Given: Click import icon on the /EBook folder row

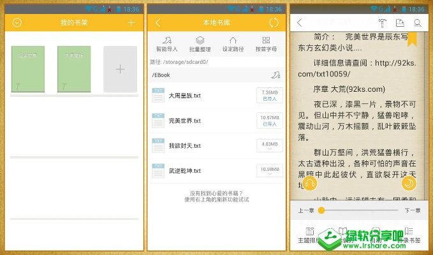Looking at the screenshot, I should [x=275, y=75].
